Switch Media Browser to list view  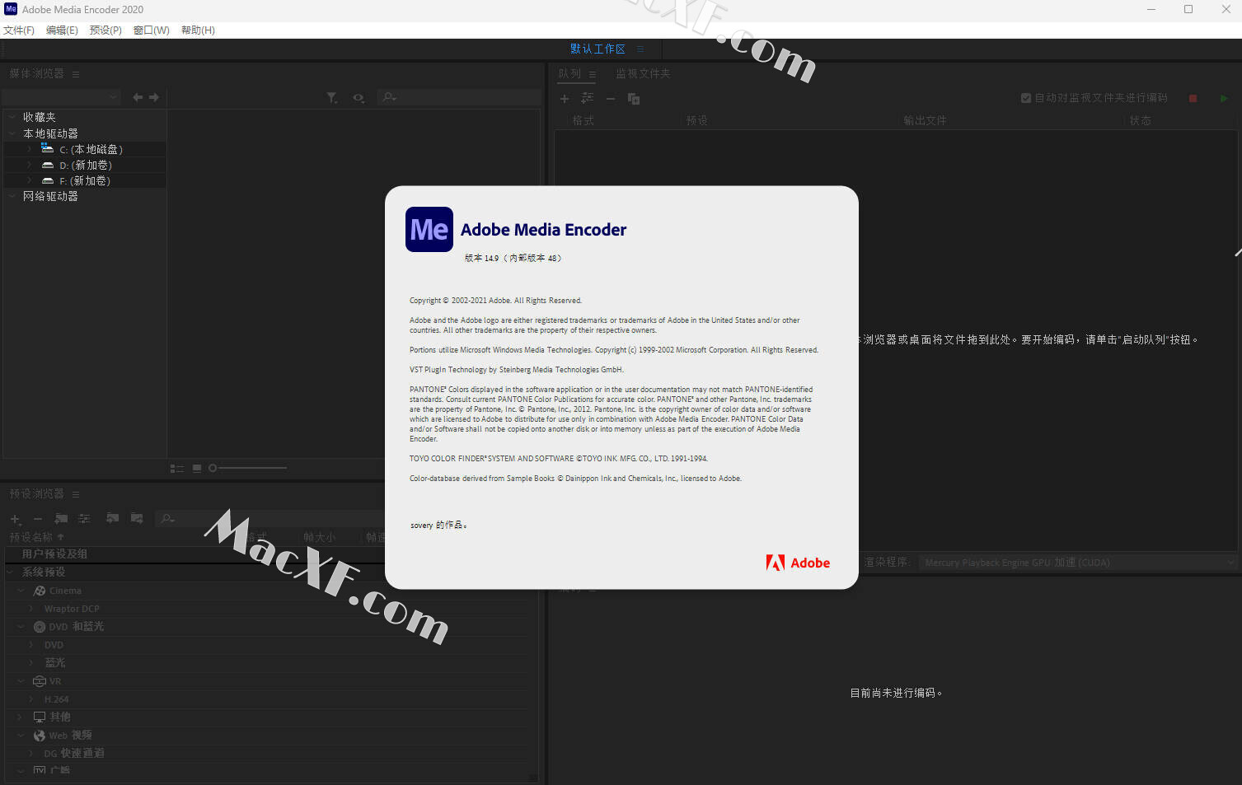click(x=176, y=468)
